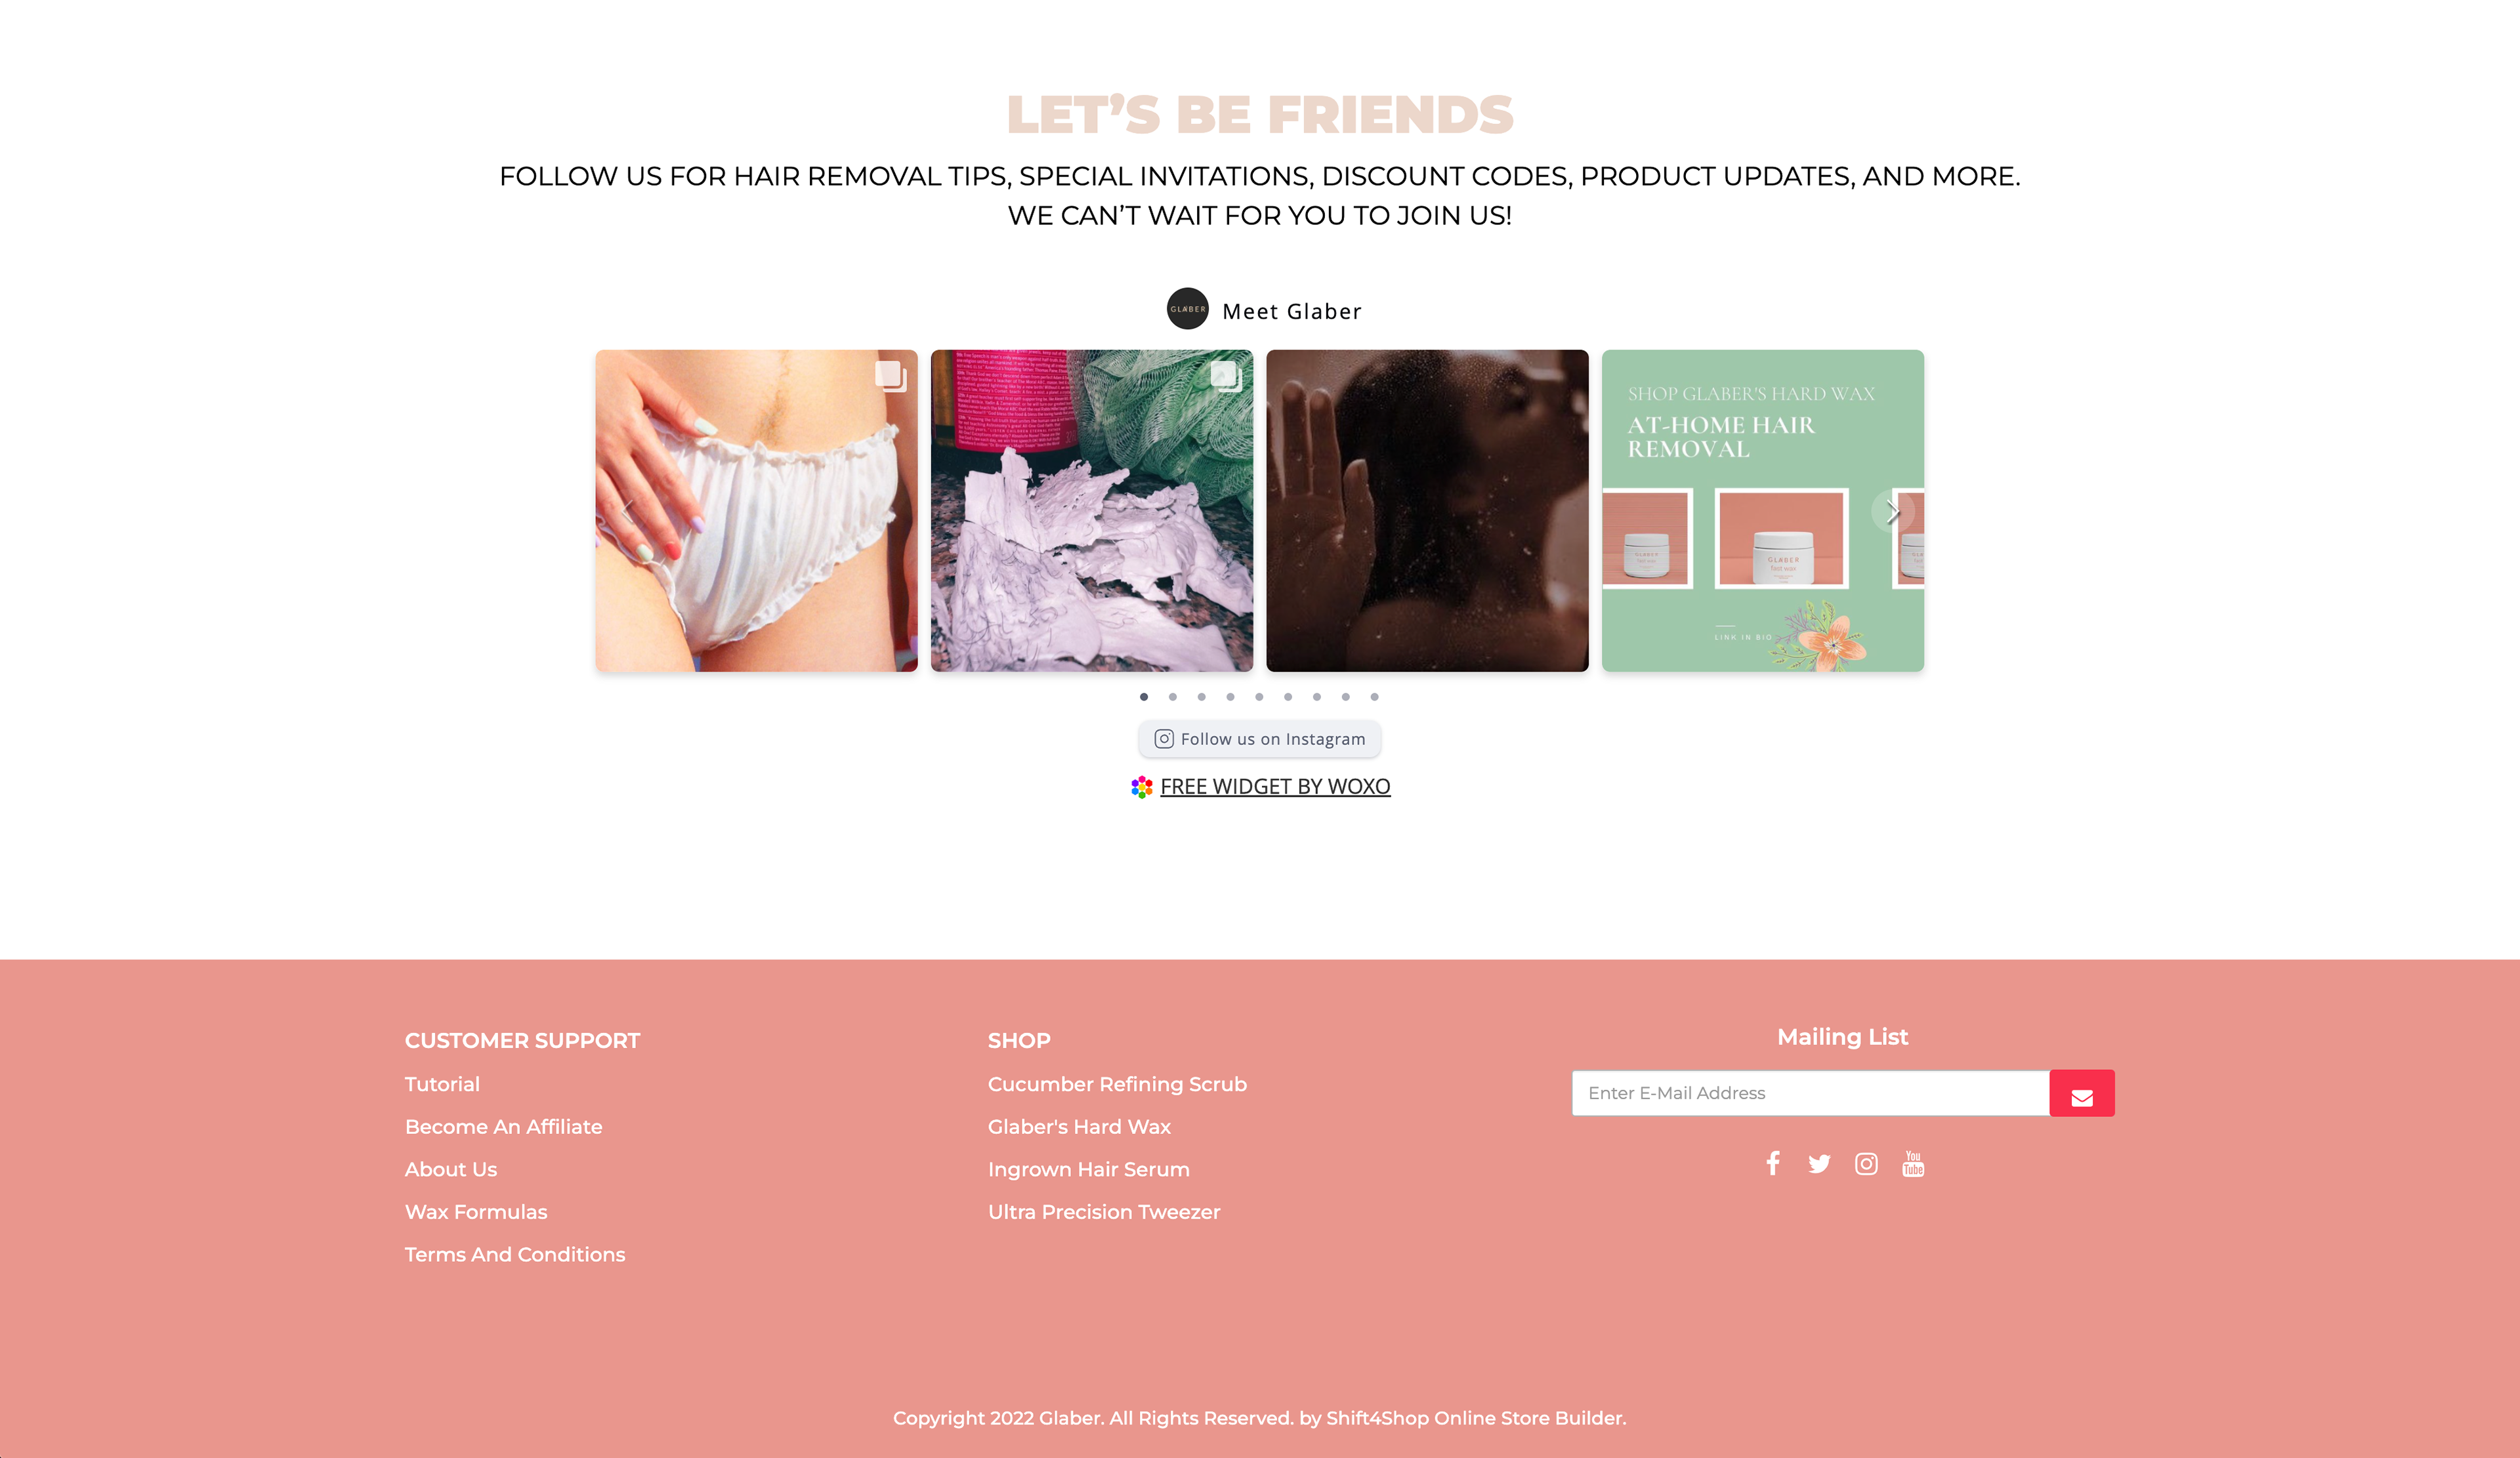Open the Instagram icon in footer

[1866, 1164]
